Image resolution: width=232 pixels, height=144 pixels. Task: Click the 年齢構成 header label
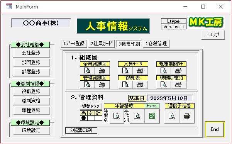click(x=124, y=106)
